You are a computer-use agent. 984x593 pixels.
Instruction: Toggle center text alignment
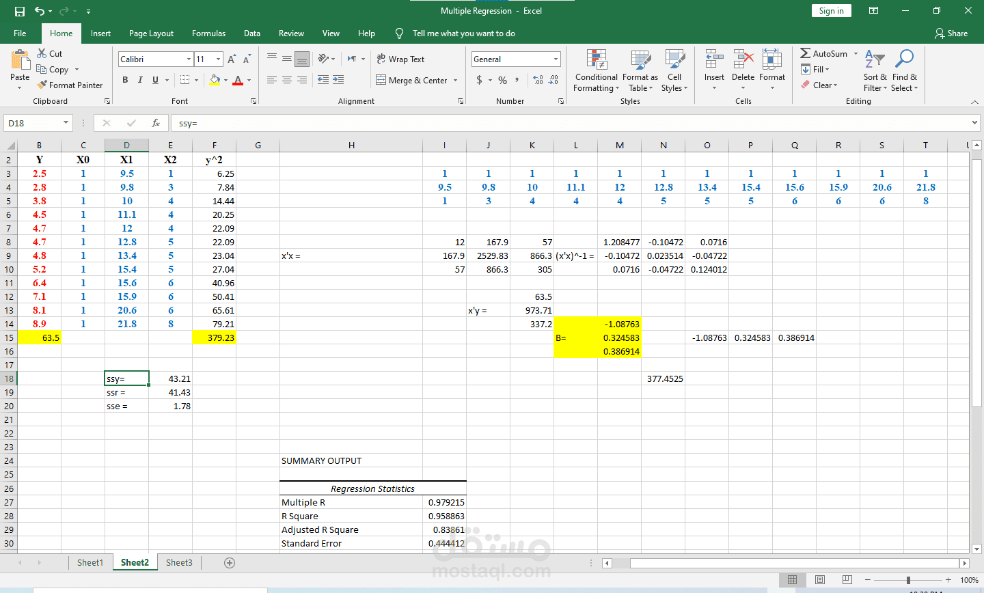pyautogui.click(x=286, y=80)
